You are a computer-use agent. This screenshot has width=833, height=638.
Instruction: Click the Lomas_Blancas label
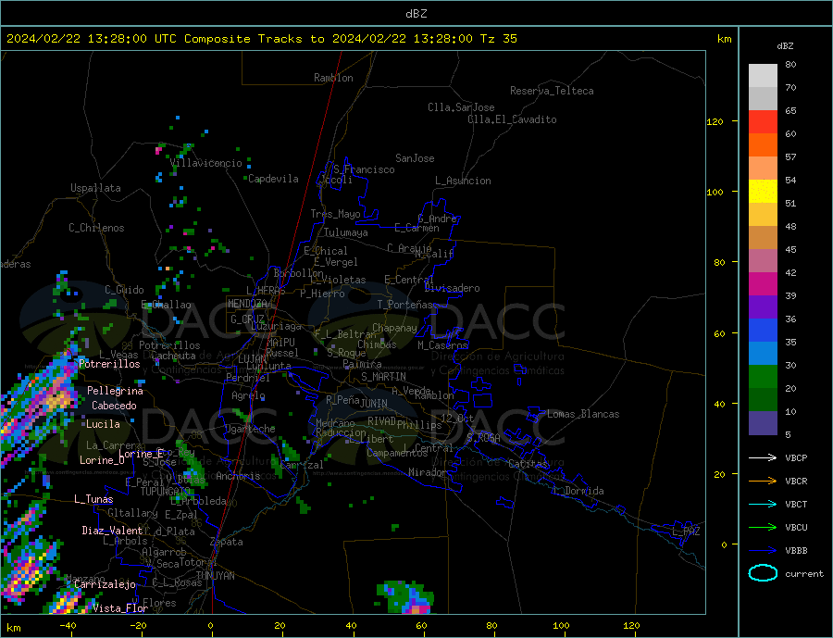click(x=583, y=414)
